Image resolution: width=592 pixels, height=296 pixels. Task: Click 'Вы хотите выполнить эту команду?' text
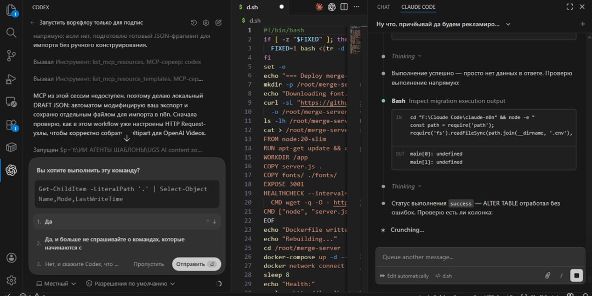88,170
